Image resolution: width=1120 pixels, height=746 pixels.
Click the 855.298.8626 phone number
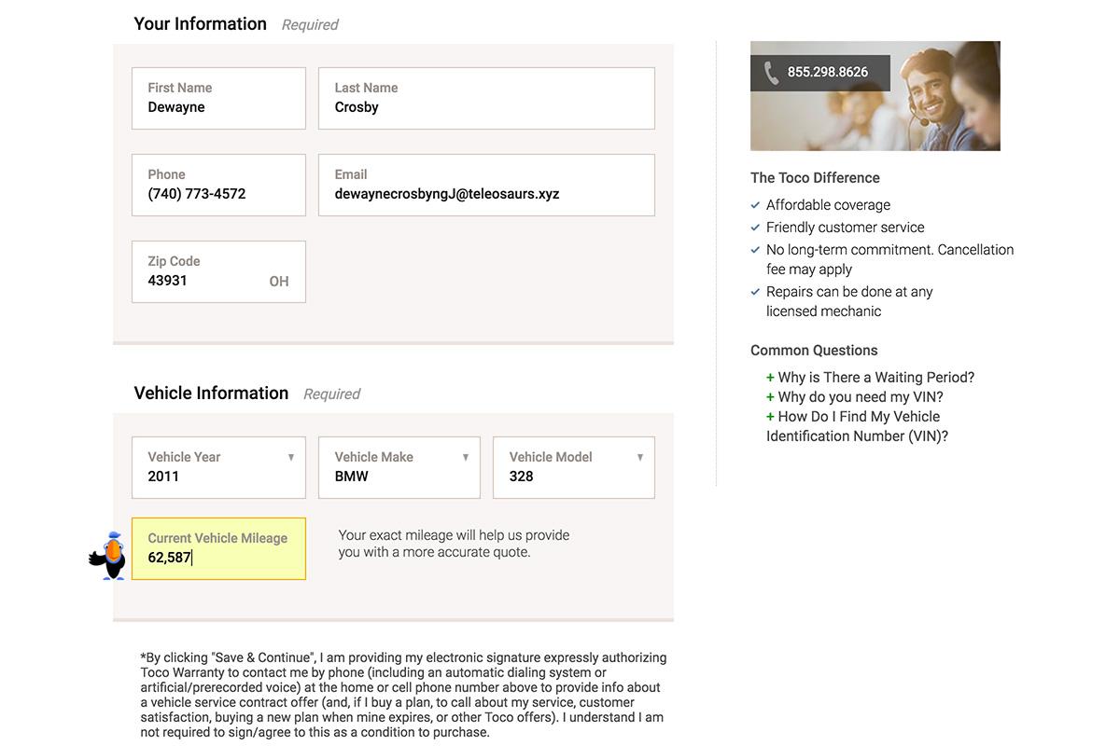pos(827,73)
